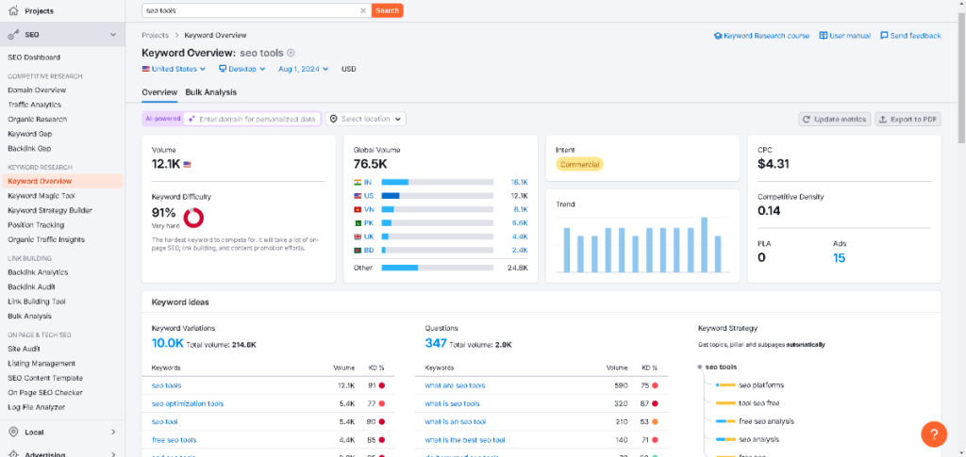Click the Projects home icon
The height and width of the screenshot is (457, 966).
click(x=13, y=10)
